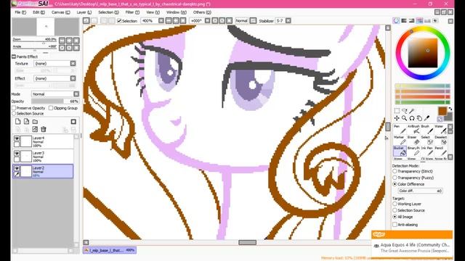465x261 pixels.
Task: Select the Brush tool
Action: (427, 129)
